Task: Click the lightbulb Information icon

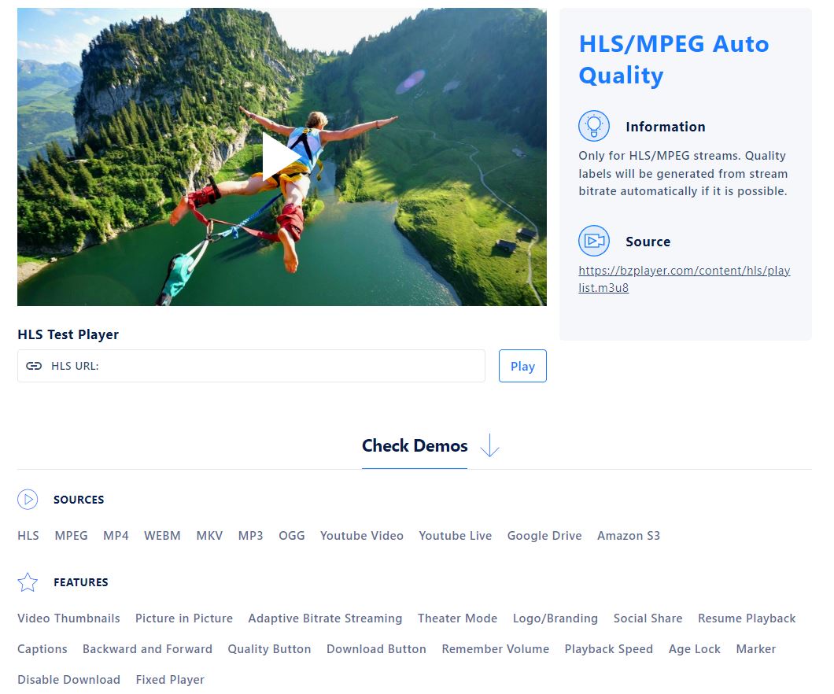Action: click(593, 126)
